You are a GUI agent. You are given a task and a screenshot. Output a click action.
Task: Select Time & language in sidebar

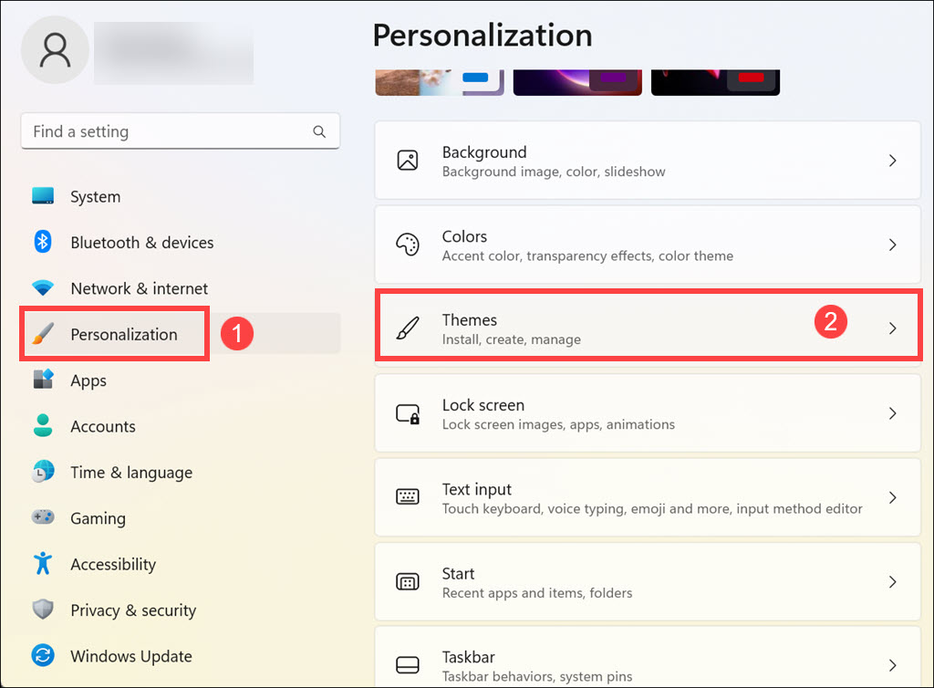click(x=131, y=472)
